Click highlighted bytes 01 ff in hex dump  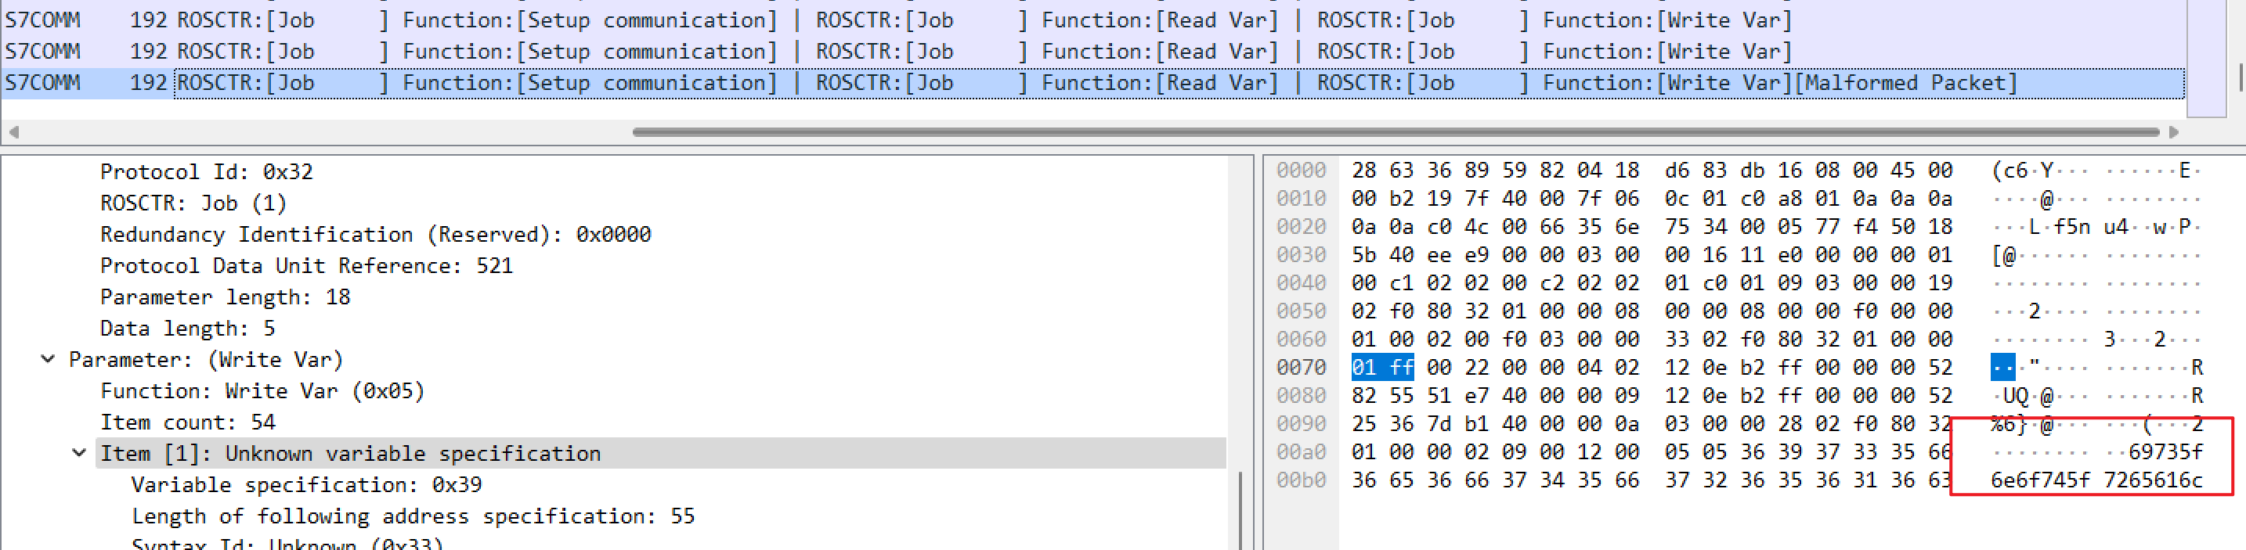(1382, 367)
